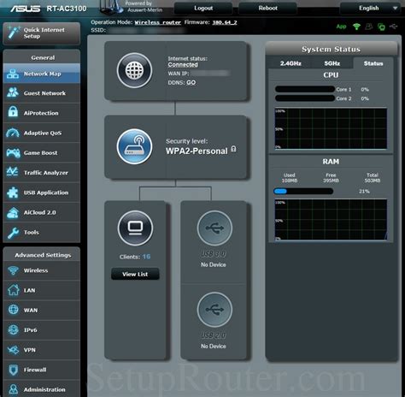Open Network Map menu item
Viewport: 405px width, 397px height.
42,74
